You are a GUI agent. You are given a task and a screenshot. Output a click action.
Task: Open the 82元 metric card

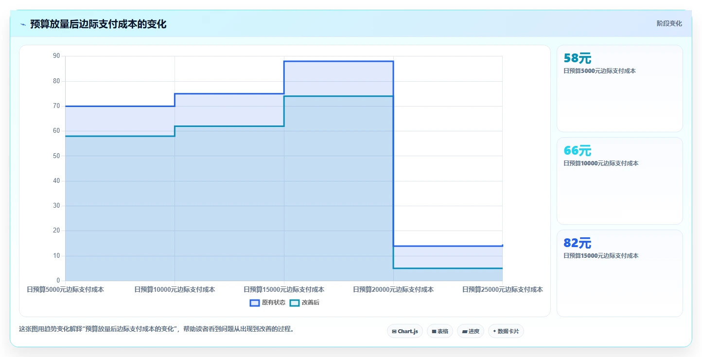pos(620,273)
